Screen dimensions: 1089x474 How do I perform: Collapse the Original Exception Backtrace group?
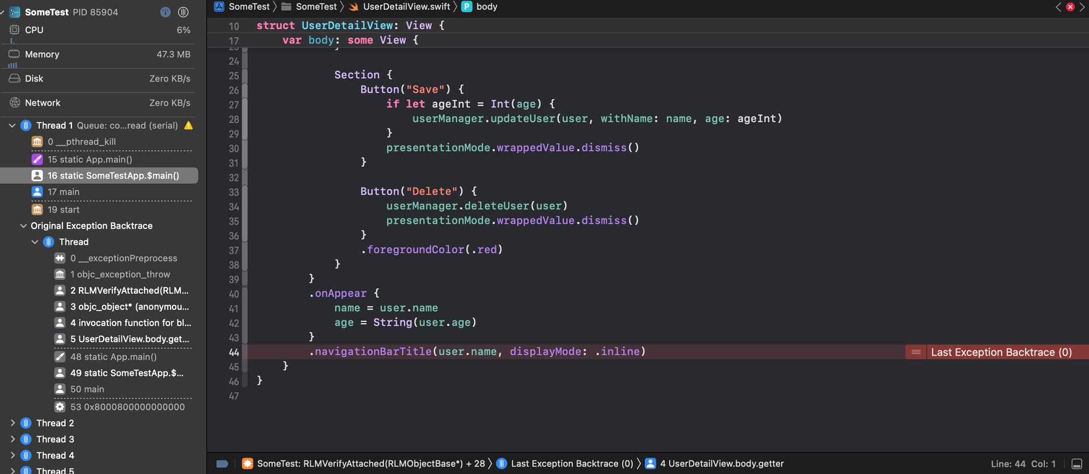click(x=23, y=226)
